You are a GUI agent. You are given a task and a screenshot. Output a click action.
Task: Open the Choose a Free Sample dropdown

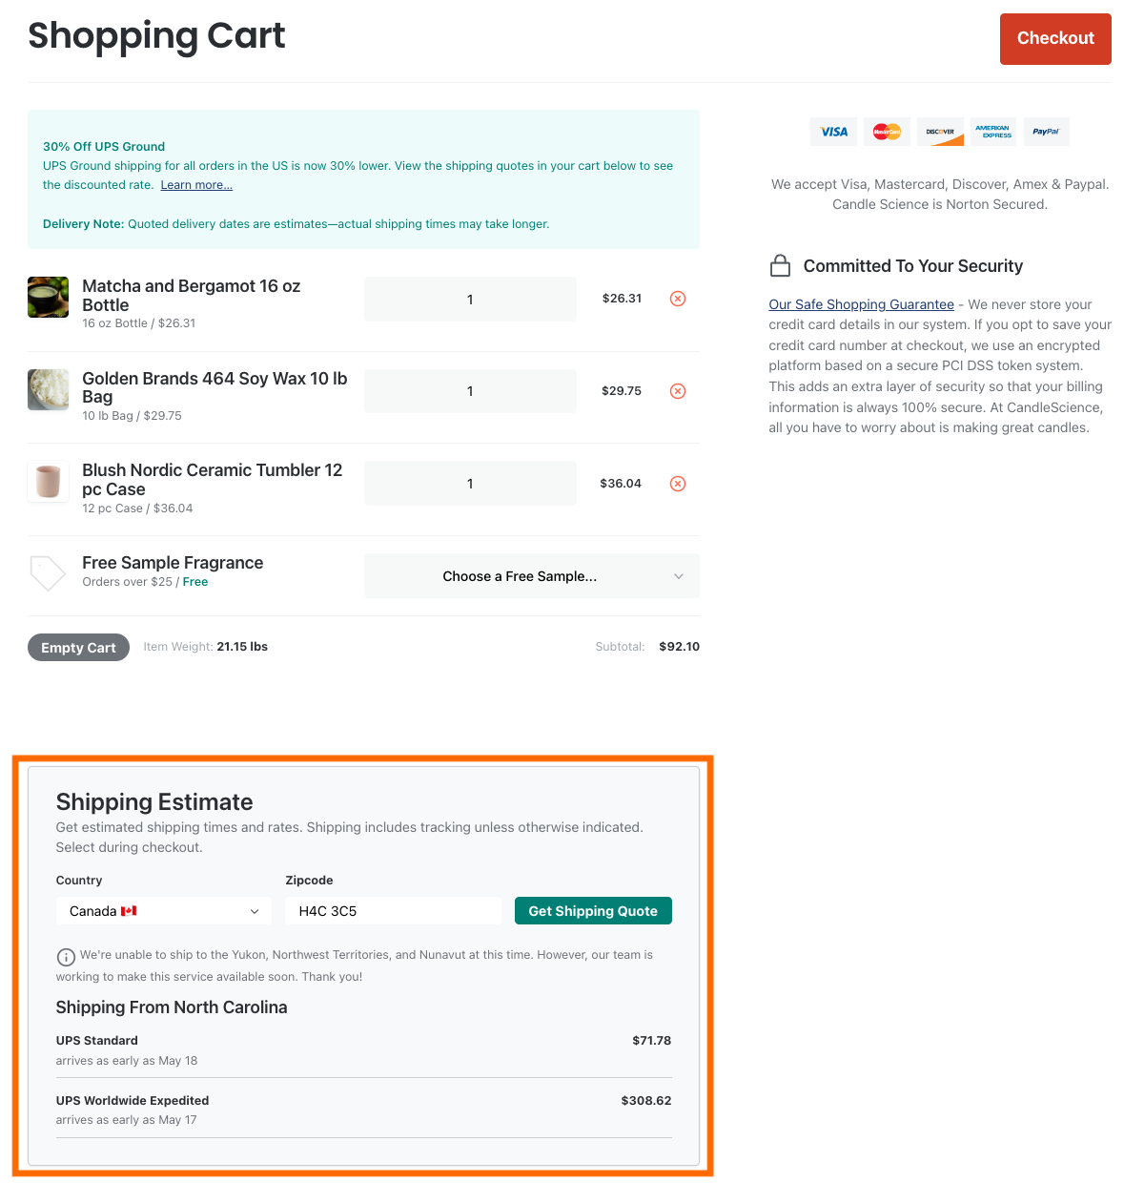point(532,576)
